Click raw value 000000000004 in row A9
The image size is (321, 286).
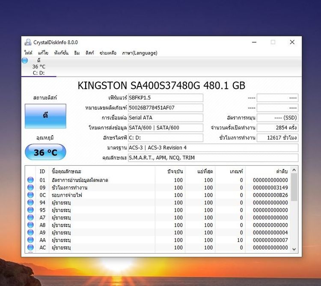click(270, 233)
